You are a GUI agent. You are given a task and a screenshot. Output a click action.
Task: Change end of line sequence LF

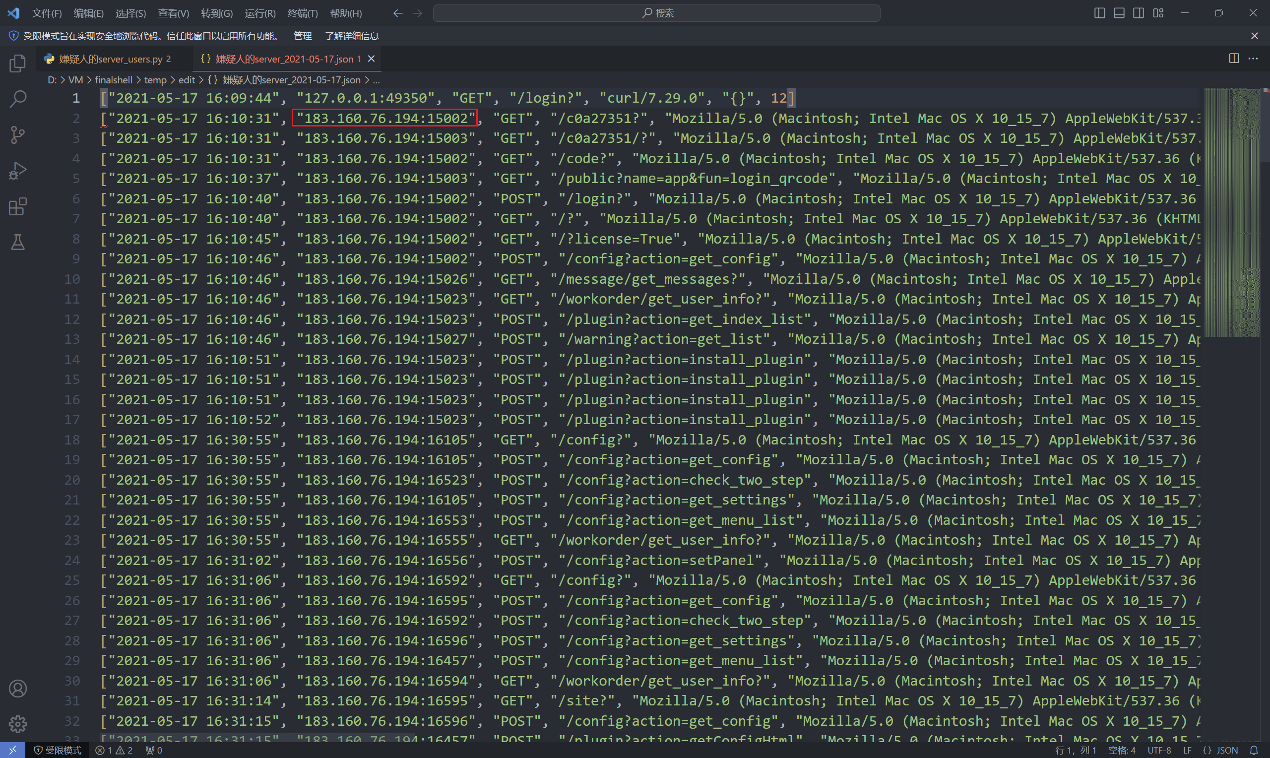[x=1187, y=750]
